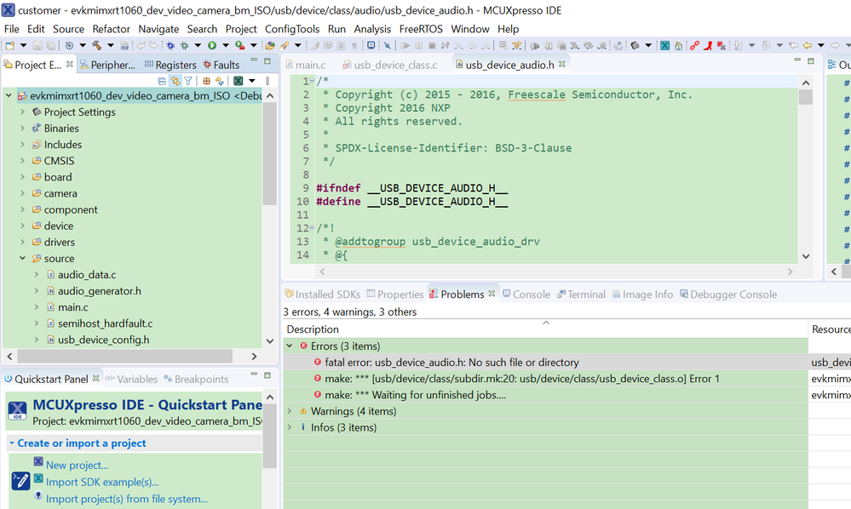Click the New wizard icon in toolbar
Image resolution: width=851 pixels, height=509 pixels.
9,45
